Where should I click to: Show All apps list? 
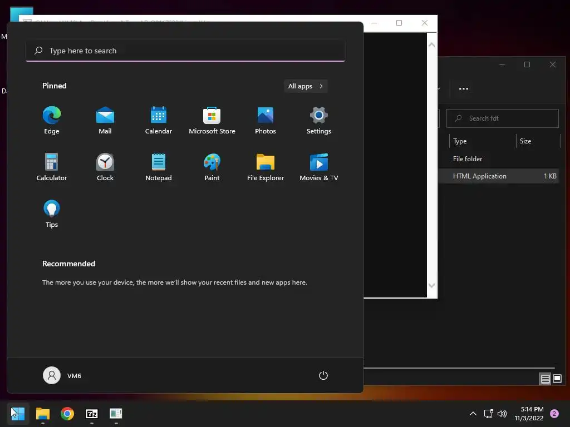coord(306,86)
